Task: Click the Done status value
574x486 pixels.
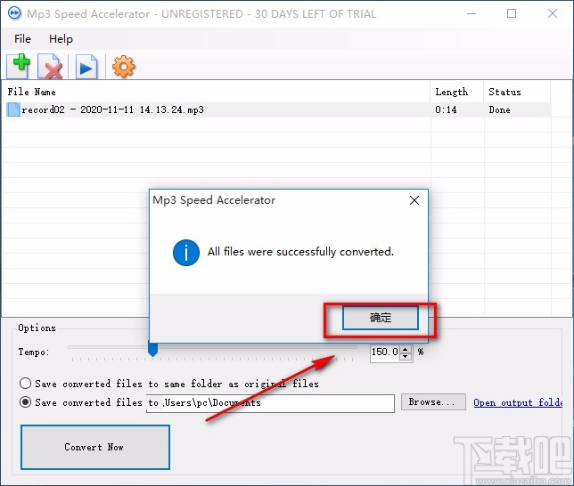Action: point(499,109)
